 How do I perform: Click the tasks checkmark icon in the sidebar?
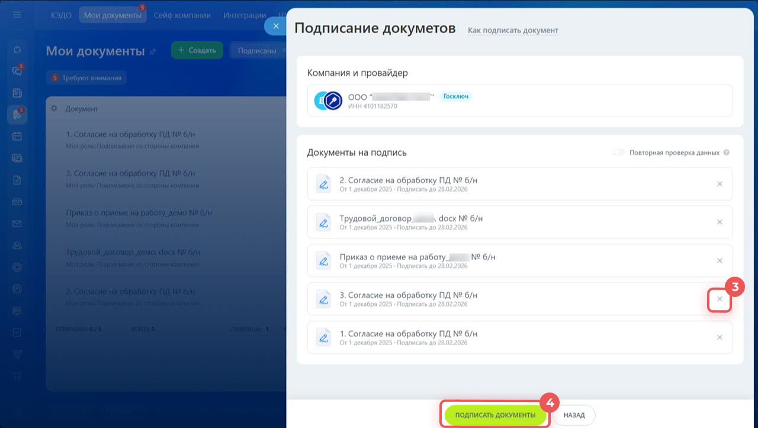pyautogui.click(x=17, y=332)
